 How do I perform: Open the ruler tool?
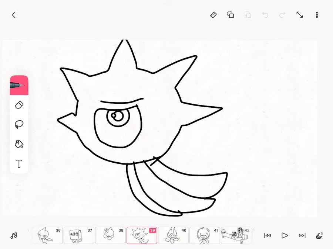coord(213,15)
